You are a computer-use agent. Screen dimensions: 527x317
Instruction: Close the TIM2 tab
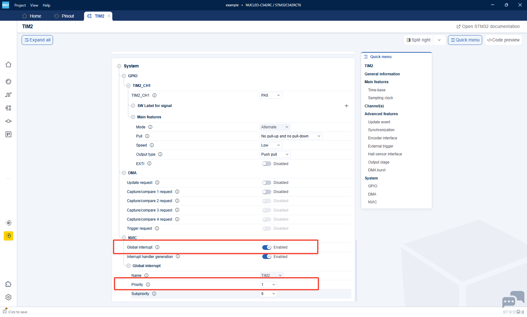(x=109, y=16)
